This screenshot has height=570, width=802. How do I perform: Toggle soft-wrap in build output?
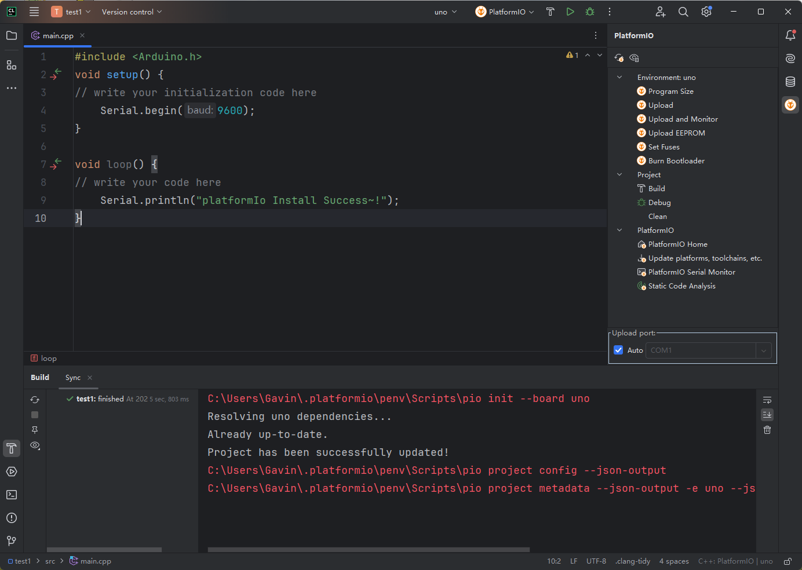point(767,400)
